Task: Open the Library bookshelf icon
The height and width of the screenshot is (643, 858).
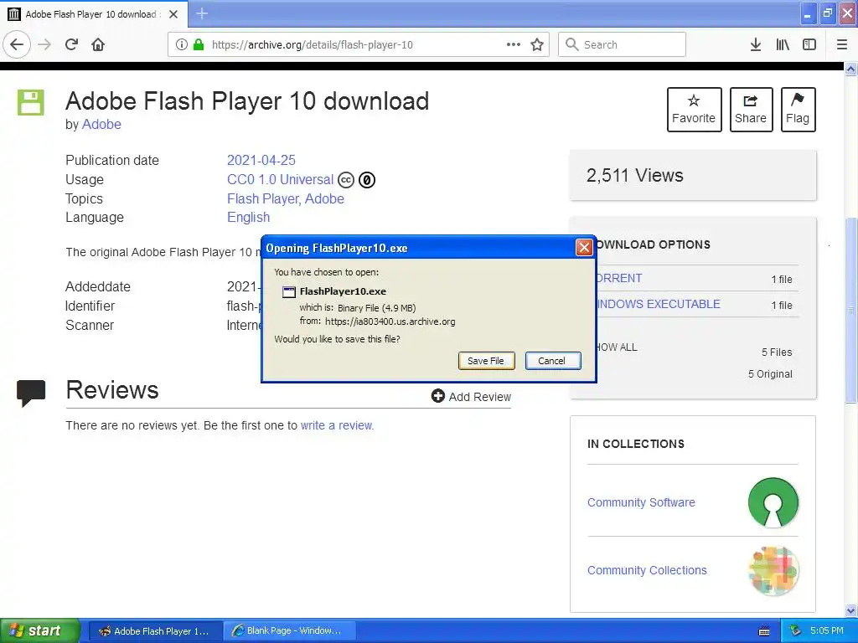Action: click(x=783, y=44)
